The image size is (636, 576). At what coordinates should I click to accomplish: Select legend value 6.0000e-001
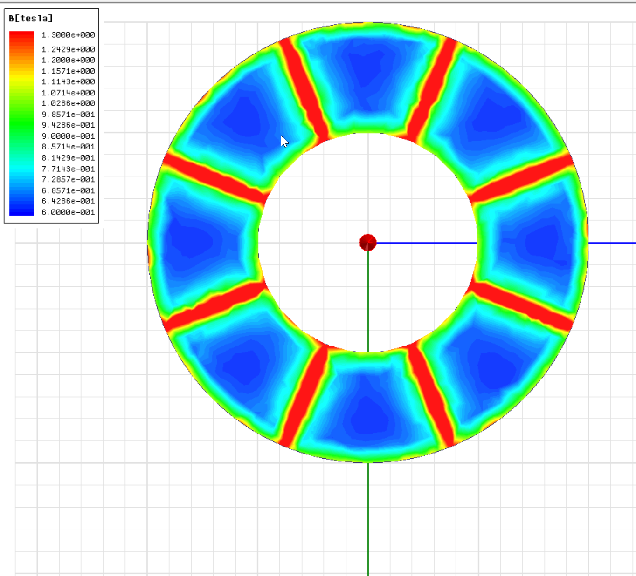[68, 212]
